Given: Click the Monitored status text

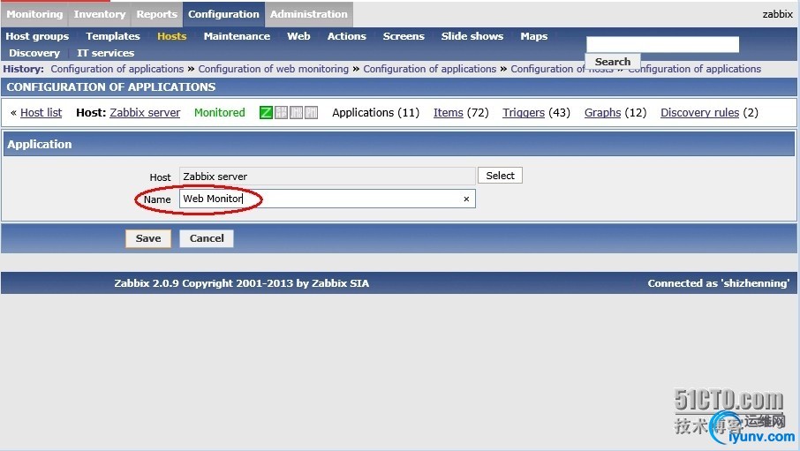Looking at the screenshot, I should (x=219, y=113).
